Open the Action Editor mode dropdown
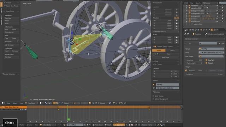226x127 pixels. pos(48,125)
